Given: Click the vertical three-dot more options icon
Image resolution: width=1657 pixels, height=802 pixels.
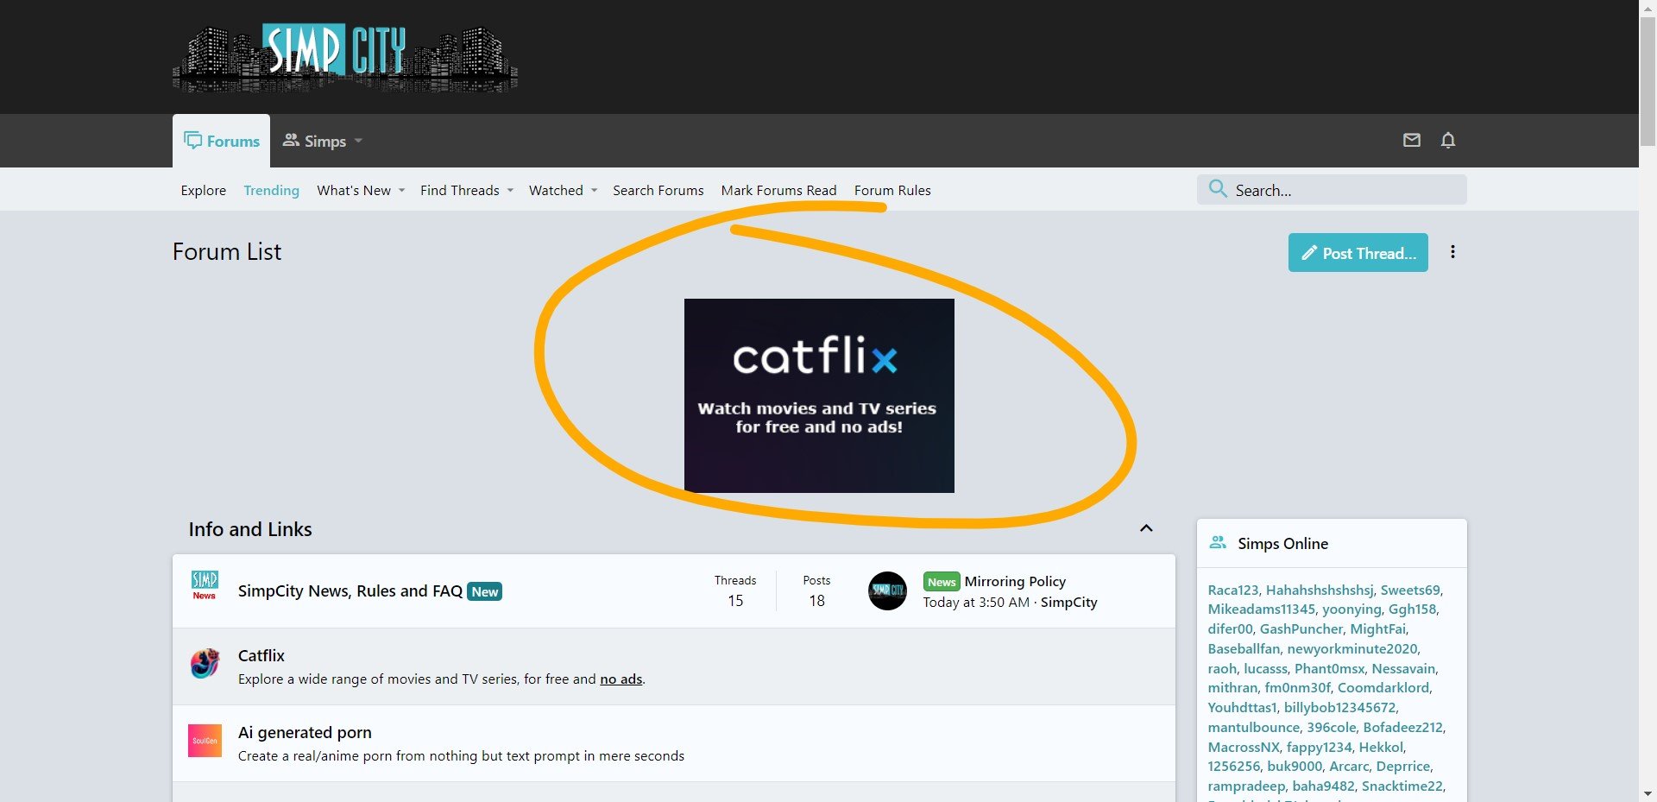Looking at the screenshot, I should coord(1452,252).
